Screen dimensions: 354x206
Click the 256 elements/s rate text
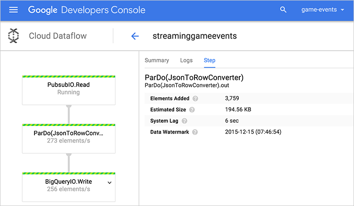[x=68, y=189]
